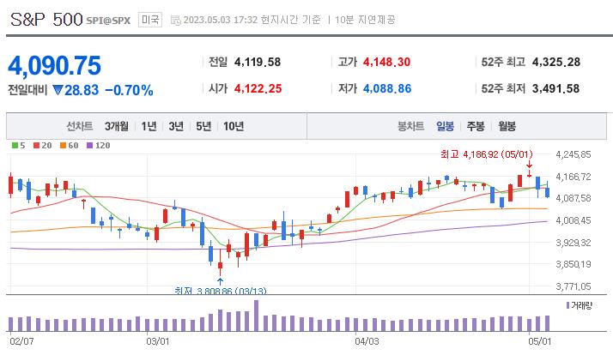Select the 5년 line chart range

[203, 126]
